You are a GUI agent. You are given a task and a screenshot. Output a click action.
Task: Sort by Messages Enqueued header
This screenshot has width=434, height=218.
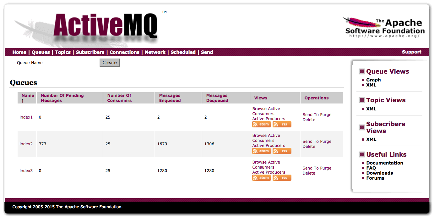(x=170, y=98)
